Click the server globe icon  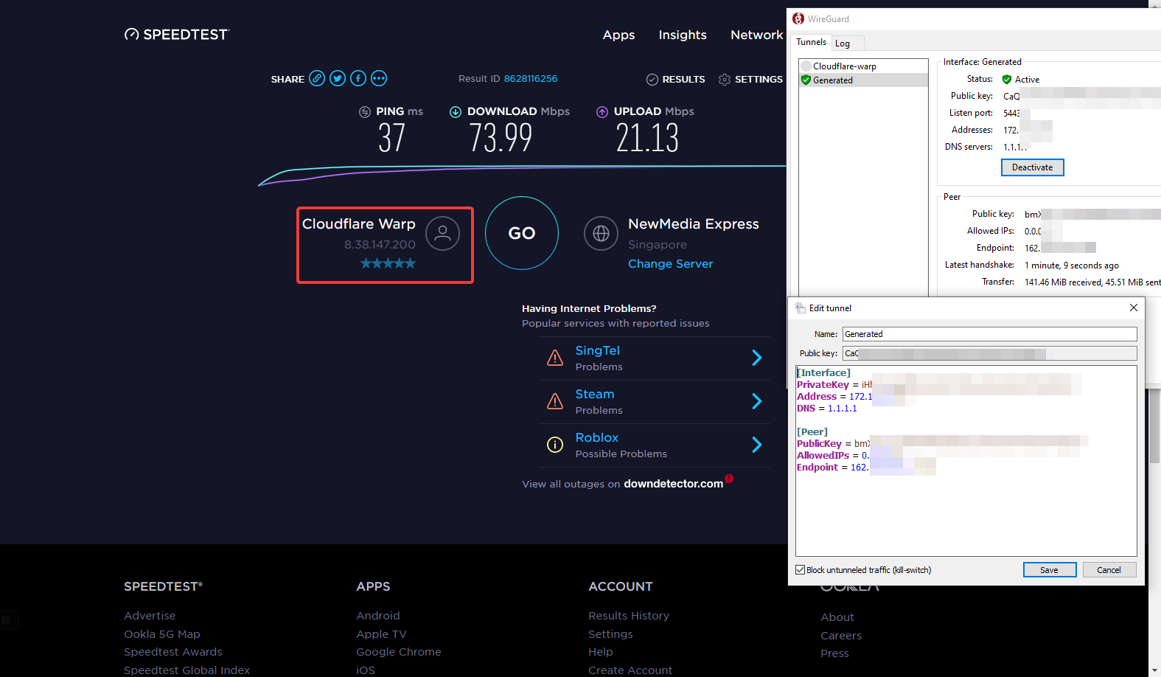point(601,233)
